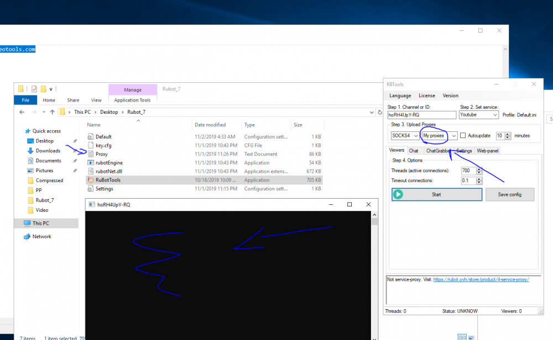Image resolution: width=553 pixels, height=340 pixels.
Task: Click the Downloads arrow icon in sidebar
Action: click(x=31, y=151)
